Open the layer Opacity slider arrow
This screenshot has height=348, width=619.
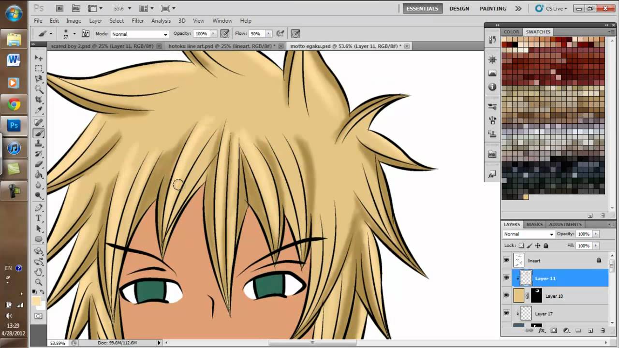596,234
